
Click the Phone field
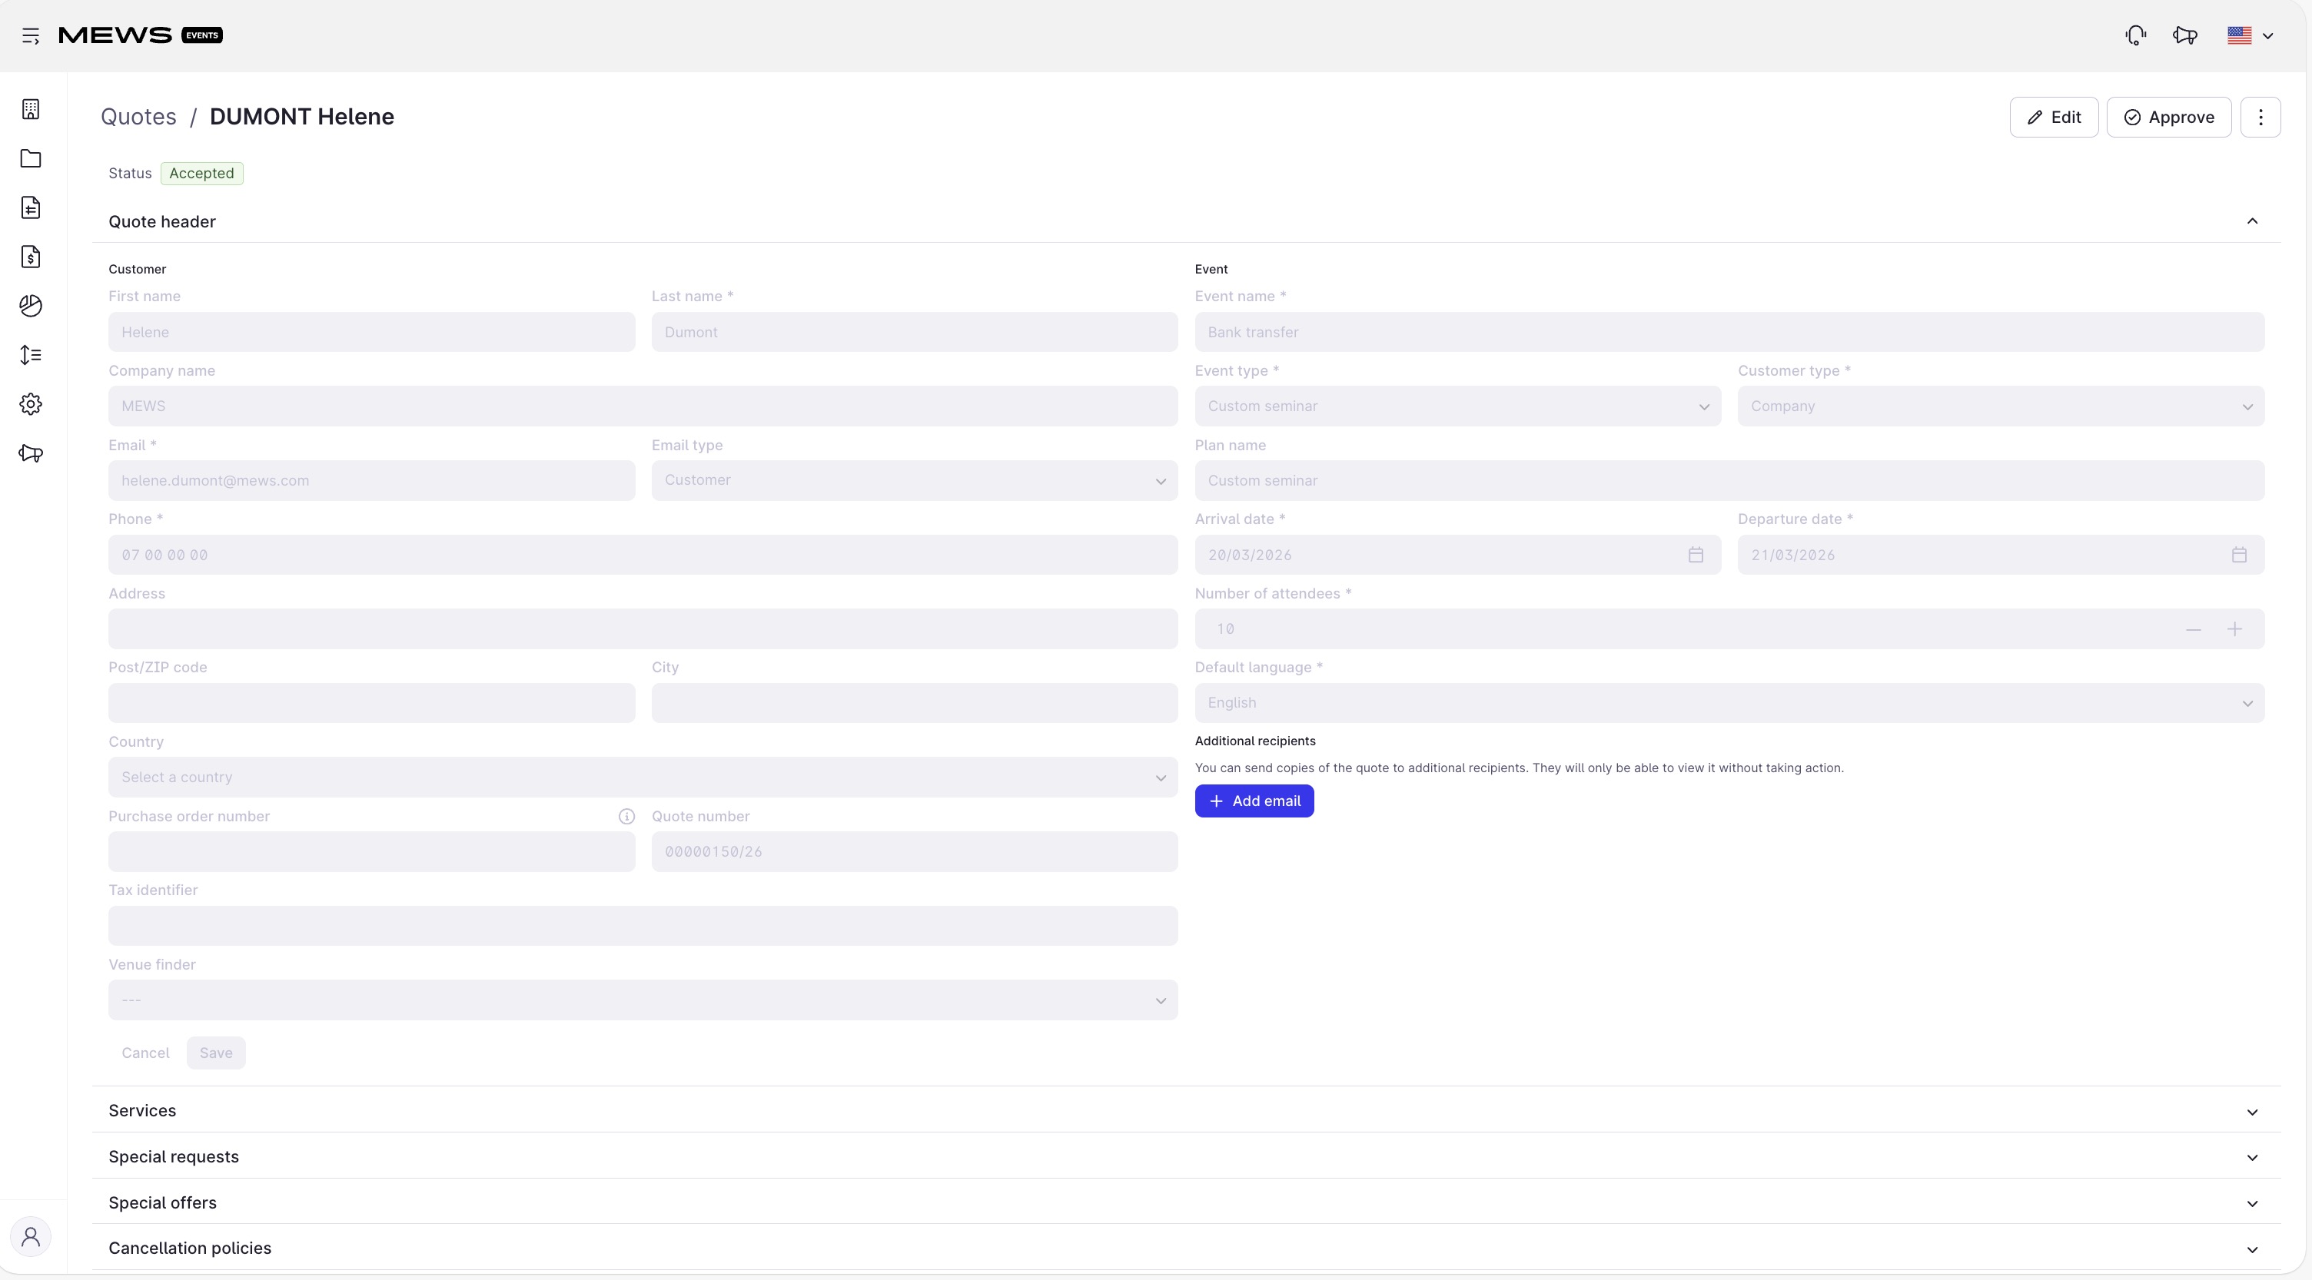click(643, 555)
